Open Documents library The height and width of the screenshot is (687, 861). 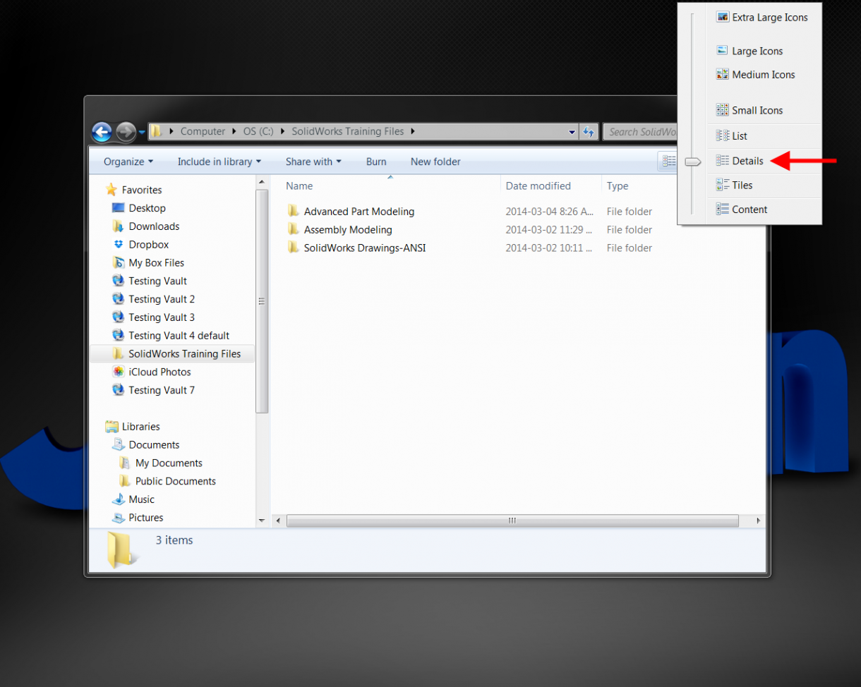[x=154, y=444]
